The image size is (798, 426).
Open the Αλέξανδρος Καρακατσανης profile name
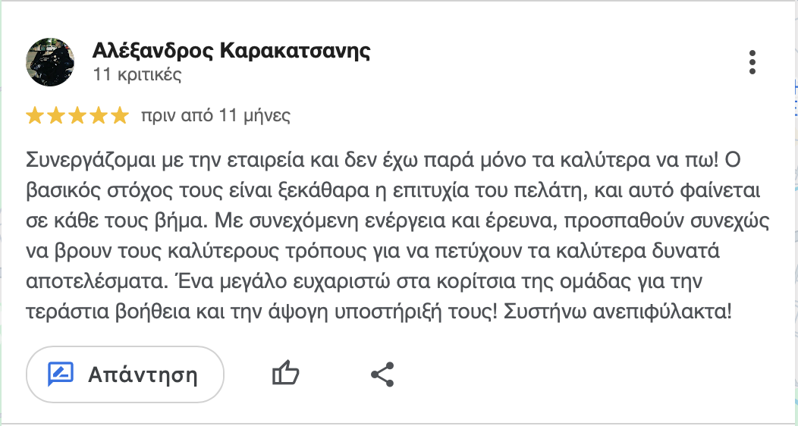point(231,51)
